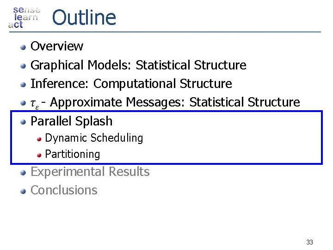Image resolution: width=333 pixels, height=250 pixels.
Task: Select Graphical Models: Statistical Structure text
Action: [x=138, y=65]
